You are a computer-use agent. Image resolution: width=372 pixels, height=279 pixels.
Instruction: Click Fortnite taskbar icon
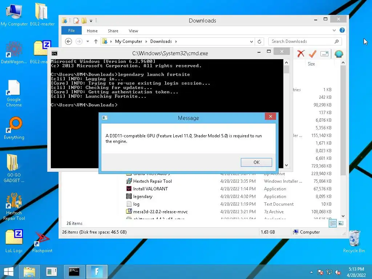97,272
